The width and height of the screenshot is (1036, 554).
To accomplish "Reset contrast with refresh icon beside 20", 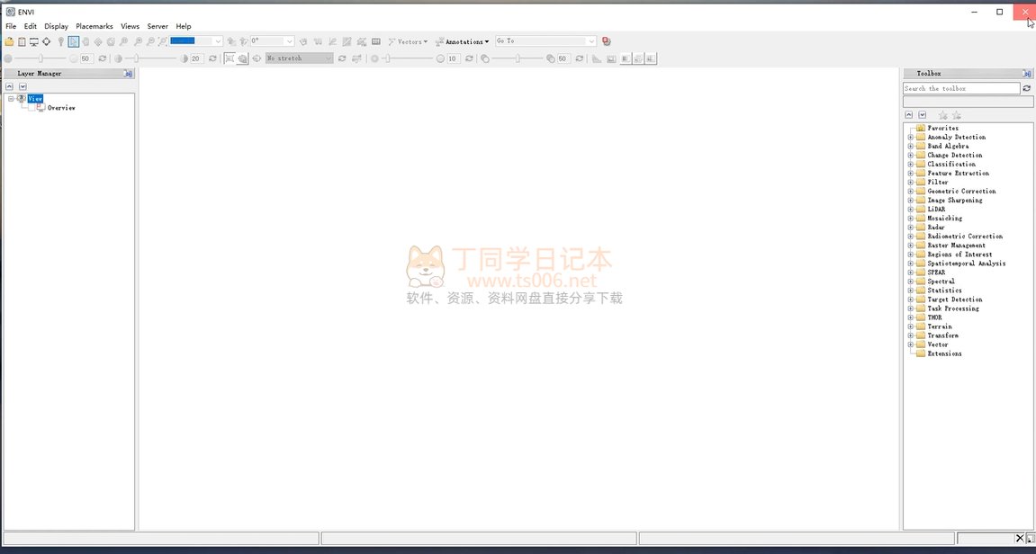I will (212, 58).
